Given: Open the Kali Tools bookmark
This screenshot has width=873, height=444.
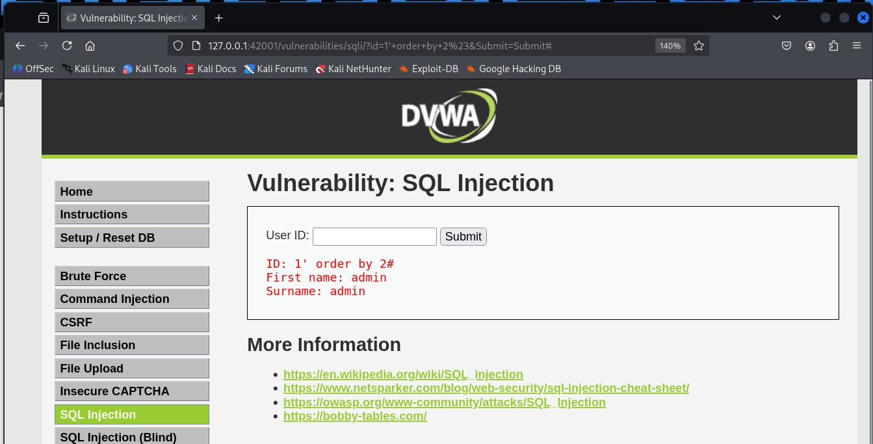Looking at the screenshot, I should point(150,69).
